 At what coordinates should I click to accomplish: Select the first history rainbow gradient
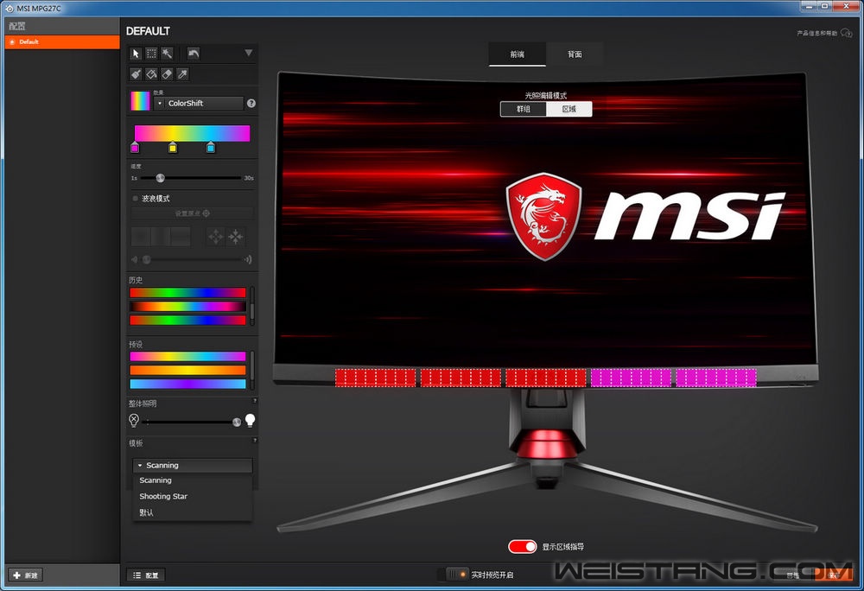187,292
